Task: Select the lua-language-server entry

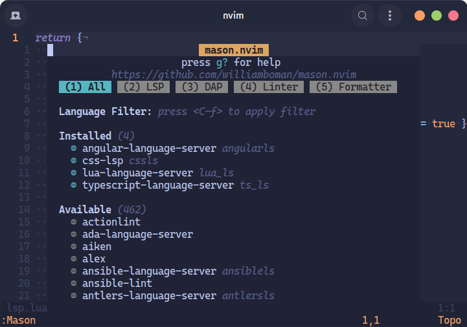Action: coord(137,173)
